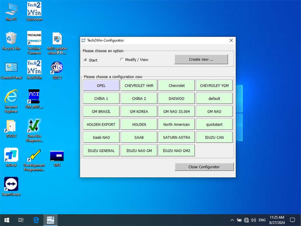
Task: Choose the ISUZU CAN configuration
Action: click(214, 137)
